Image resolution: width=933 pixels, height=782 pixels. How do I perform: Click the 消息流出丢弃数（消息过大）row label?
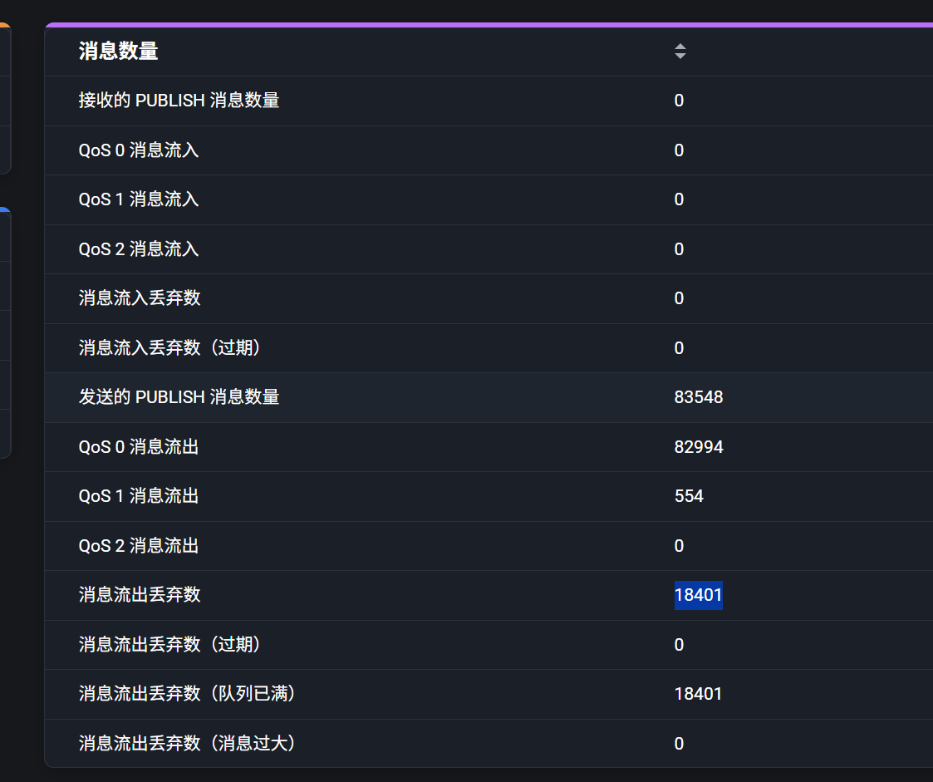tap(188, 744)
